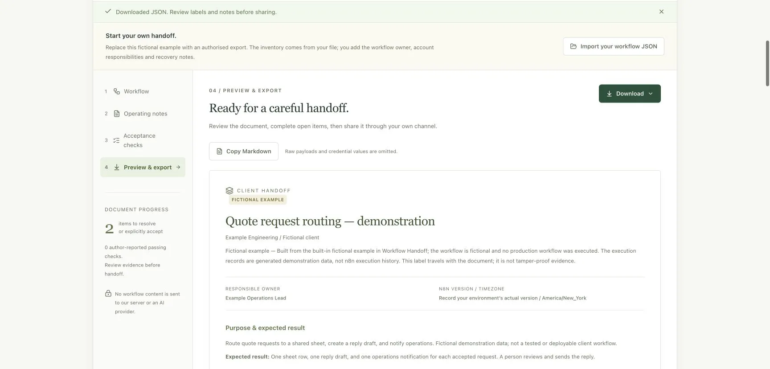Go to Operating notes step
This screenshot has width=770, height=369.
point(143,114)
